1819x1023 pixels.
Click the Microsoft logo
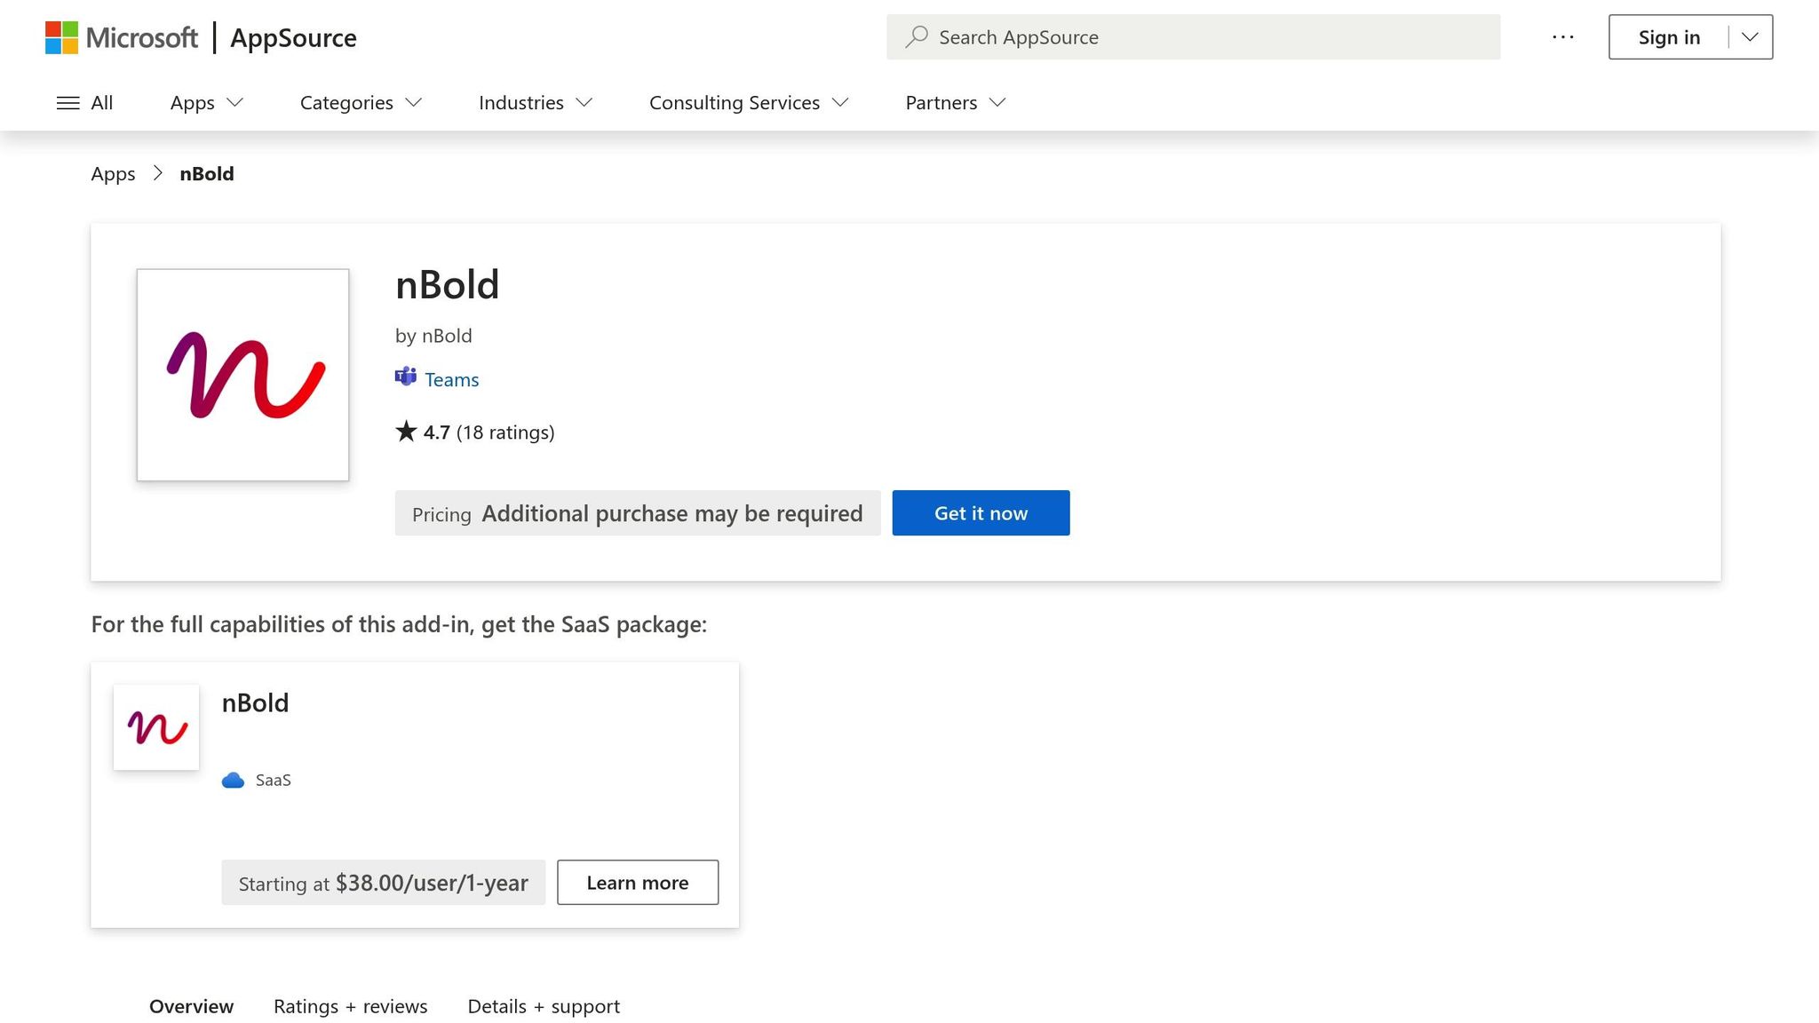(122, 37)
